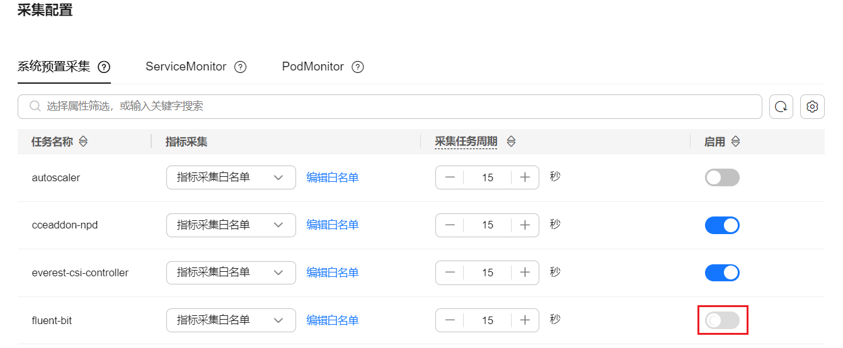
Task: Disable the cceaddon-npd toggle switch
Action: (722, 225)
